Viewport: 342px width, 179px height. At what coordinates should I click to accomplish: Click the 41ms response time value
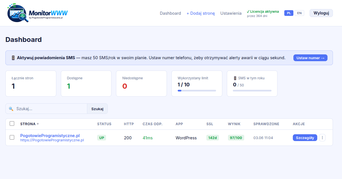tap(148, 138)
